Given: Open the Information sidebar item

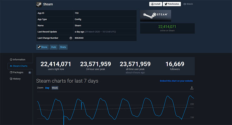Looking at the screenshot, I should [18, 60].
